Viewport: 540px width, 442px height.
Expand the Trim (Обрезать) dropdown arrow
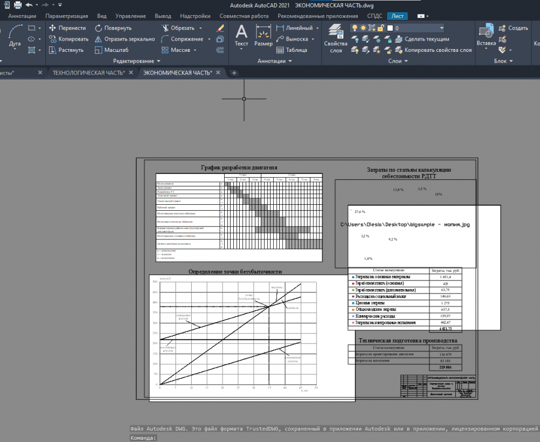[x=200, y=28]
